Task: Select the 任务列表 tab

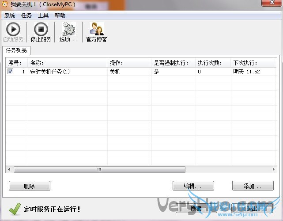Action: [x=16, y=50]
